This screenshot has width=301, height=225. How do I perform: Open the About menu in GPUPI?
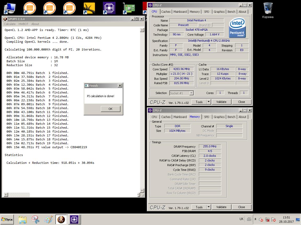click(35, 24)
